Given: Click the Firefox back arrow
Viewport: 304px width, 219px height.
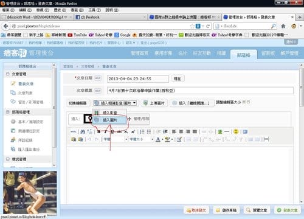Looking at the screenshot, I should 6,26.
